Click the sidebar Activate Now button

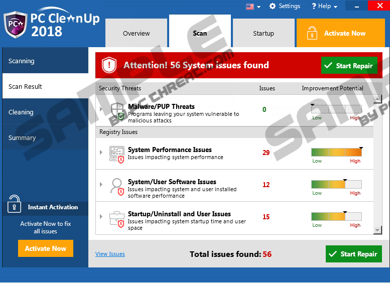point(46,248)
